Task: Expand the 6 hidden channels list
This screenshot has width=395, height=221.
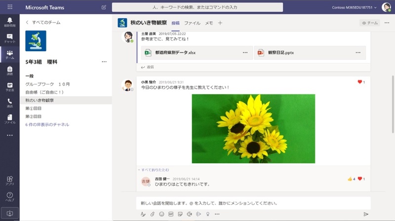Action: click(x=47, y=125)
